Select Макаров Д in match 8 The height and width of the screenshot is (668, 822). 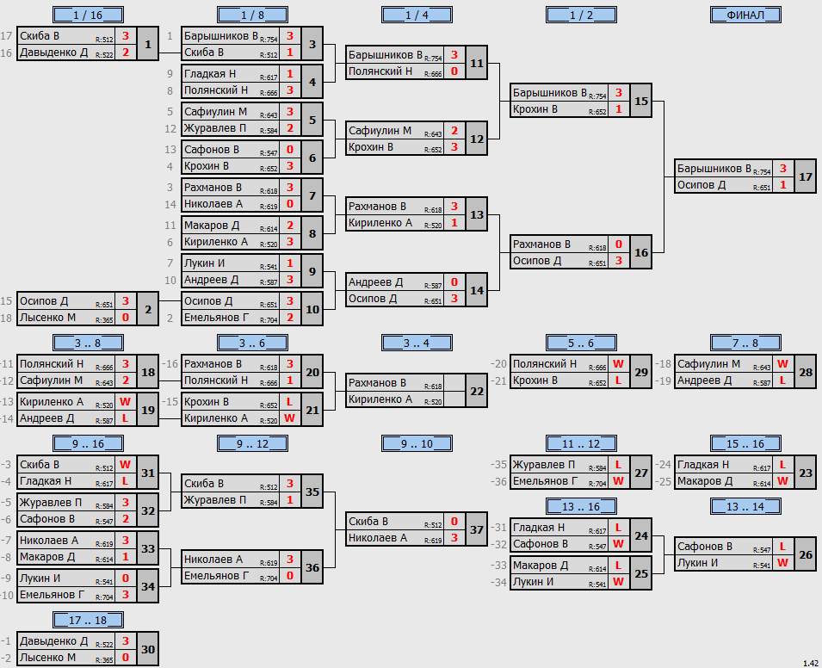click(211, 226)
